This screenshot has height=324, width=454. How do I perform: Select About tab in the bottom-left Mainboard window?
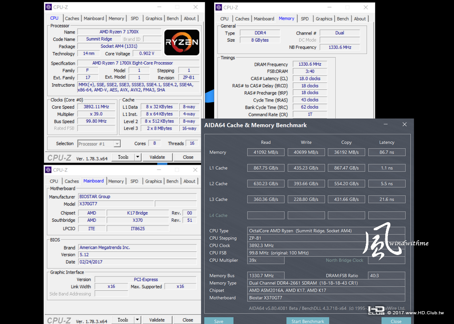pyautogui.click(x=189, y=181)
